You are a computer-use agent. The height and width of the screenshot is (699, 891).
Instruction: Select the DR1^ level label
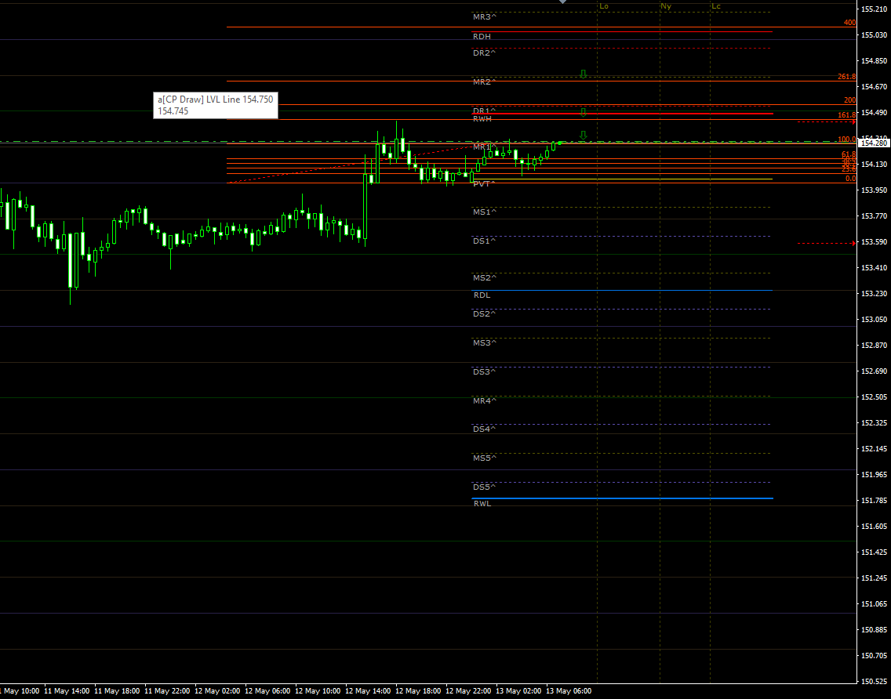[x=484, y=110]
